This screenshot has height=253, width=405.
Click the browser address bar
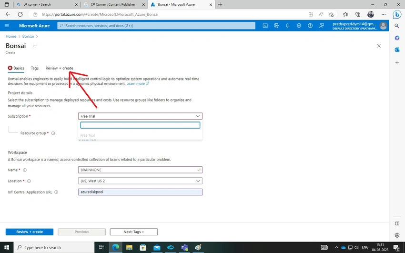pos(171,14)
